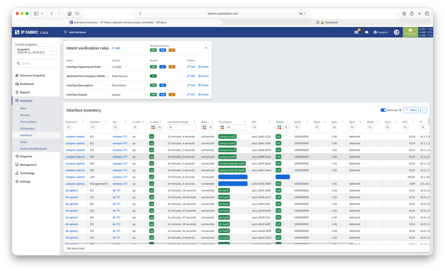Edit the Interface Operational State rule
Viewport: 445px width, 271px height.
(191, 67)
